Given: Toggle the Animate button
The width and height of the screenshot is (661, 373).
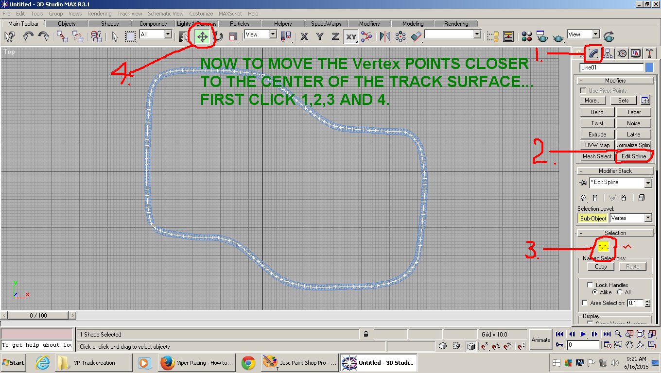Looking at the screenshot, I should pos(541,340).
